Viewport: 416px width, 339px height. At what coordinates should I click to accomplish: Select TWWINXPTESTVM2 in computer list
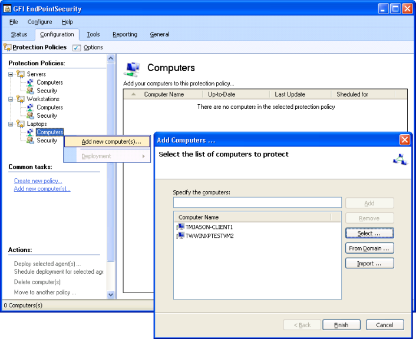click(x=210, y=236)
